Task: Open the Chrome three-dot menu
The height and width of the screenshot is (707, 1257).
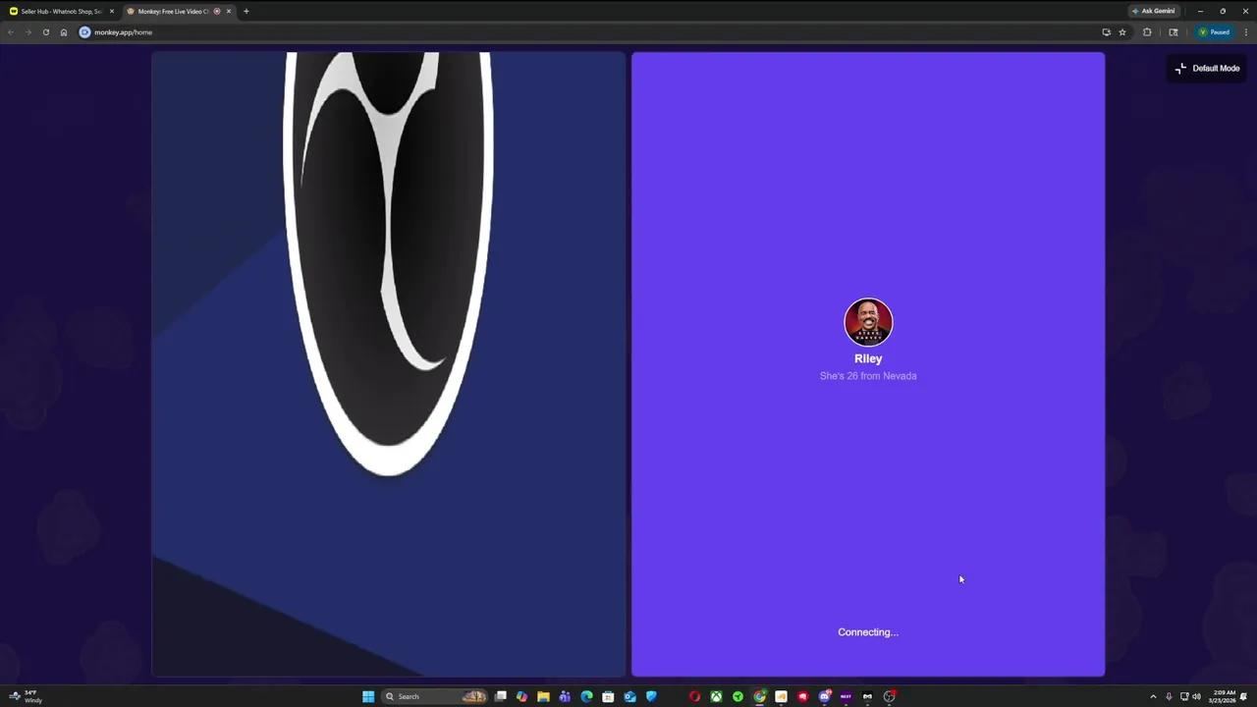Action: 1245,32
